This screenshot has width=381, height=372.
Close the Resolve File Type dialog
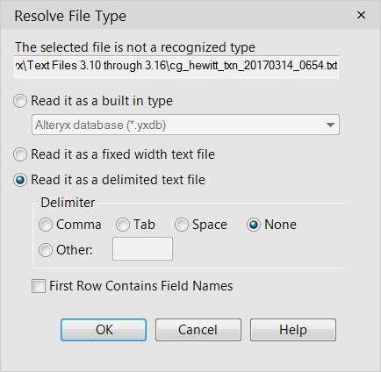362,15
